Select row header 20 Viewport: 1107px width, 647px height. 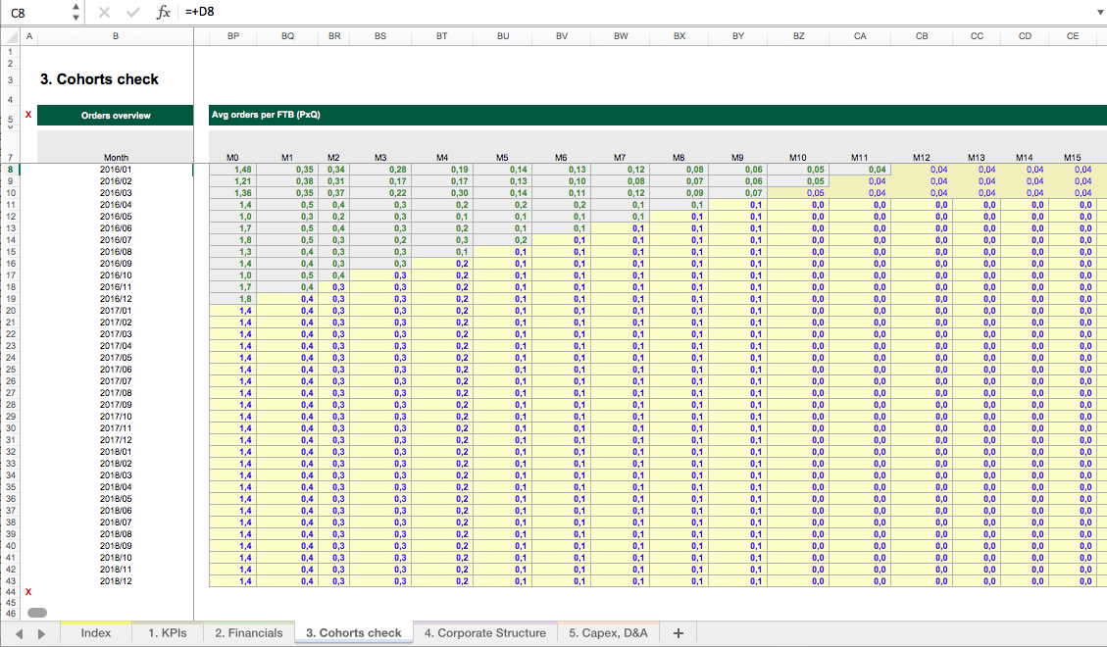tap(11, 311)
